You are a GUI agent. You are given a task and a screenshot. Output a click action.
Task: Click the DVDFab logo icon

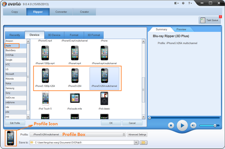(4, 4)
